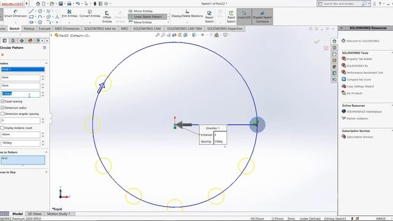Viewport: 393px width, 221px height.
Task: Click the Circular Pattern help icon
Action: coord(44,48)
